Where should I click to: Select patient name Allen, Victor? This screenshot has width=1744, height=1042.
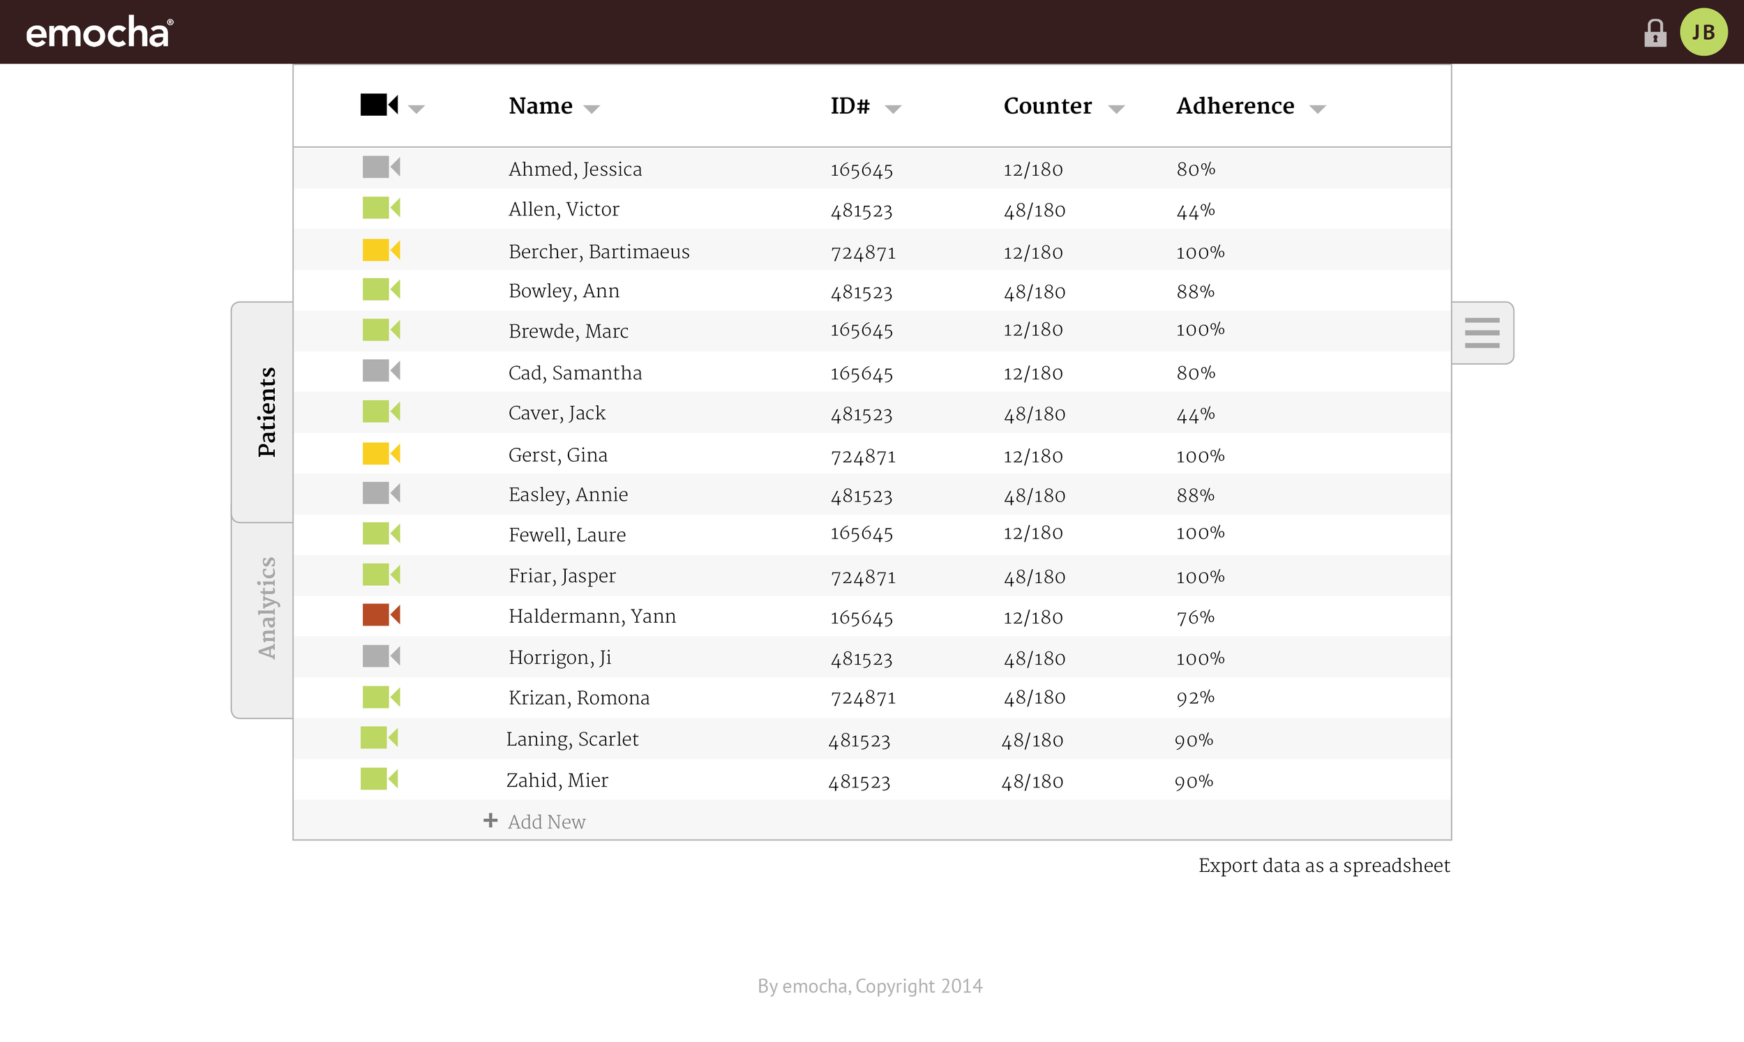pos(564,209)
